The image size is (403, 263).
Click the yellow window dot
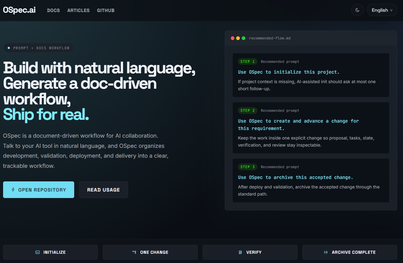click(x=238, y=38)
